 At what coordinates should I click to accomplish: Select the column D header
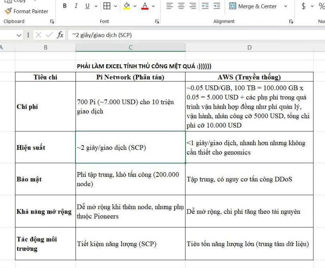point(249,48)
